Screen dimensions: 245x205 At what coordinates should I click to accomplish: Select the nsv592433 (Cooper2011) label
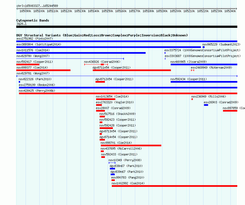pyautogui.click(x=119, y=154)
